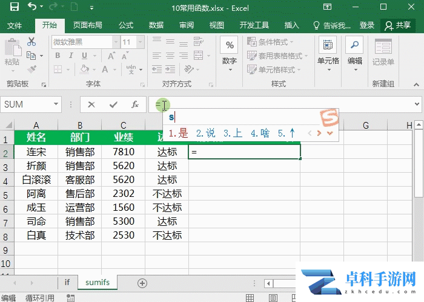This screenshot has width=424, height=302.
Task: Switch to the 页面布局 tab
Action: coord(88,25)
